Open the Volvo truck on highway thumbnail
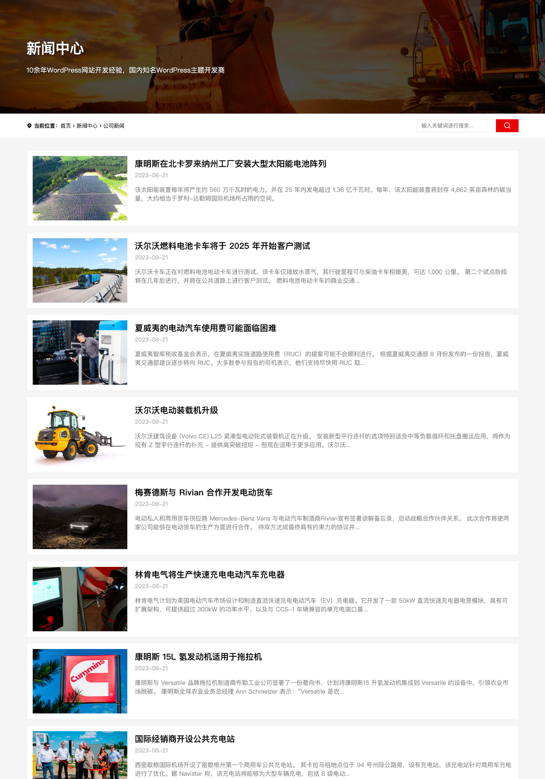 pyautogui.click(x=80, y=270)
